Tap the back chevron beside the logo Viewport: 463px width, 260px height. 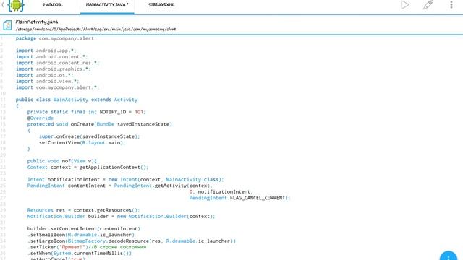coord(3,5)
